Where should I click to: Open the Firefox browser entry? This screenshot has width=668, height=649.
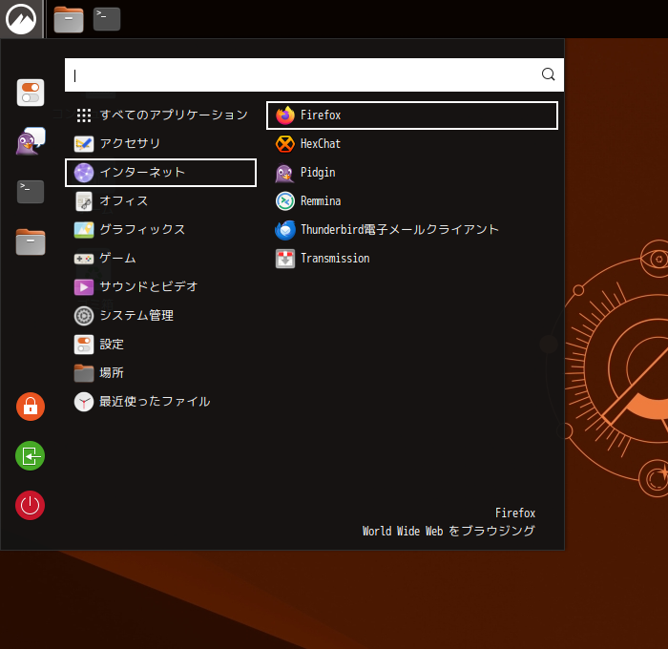[412, 115]
